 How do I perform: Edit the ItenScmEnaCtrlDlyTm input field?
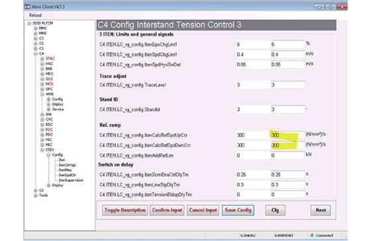point(288,175)
